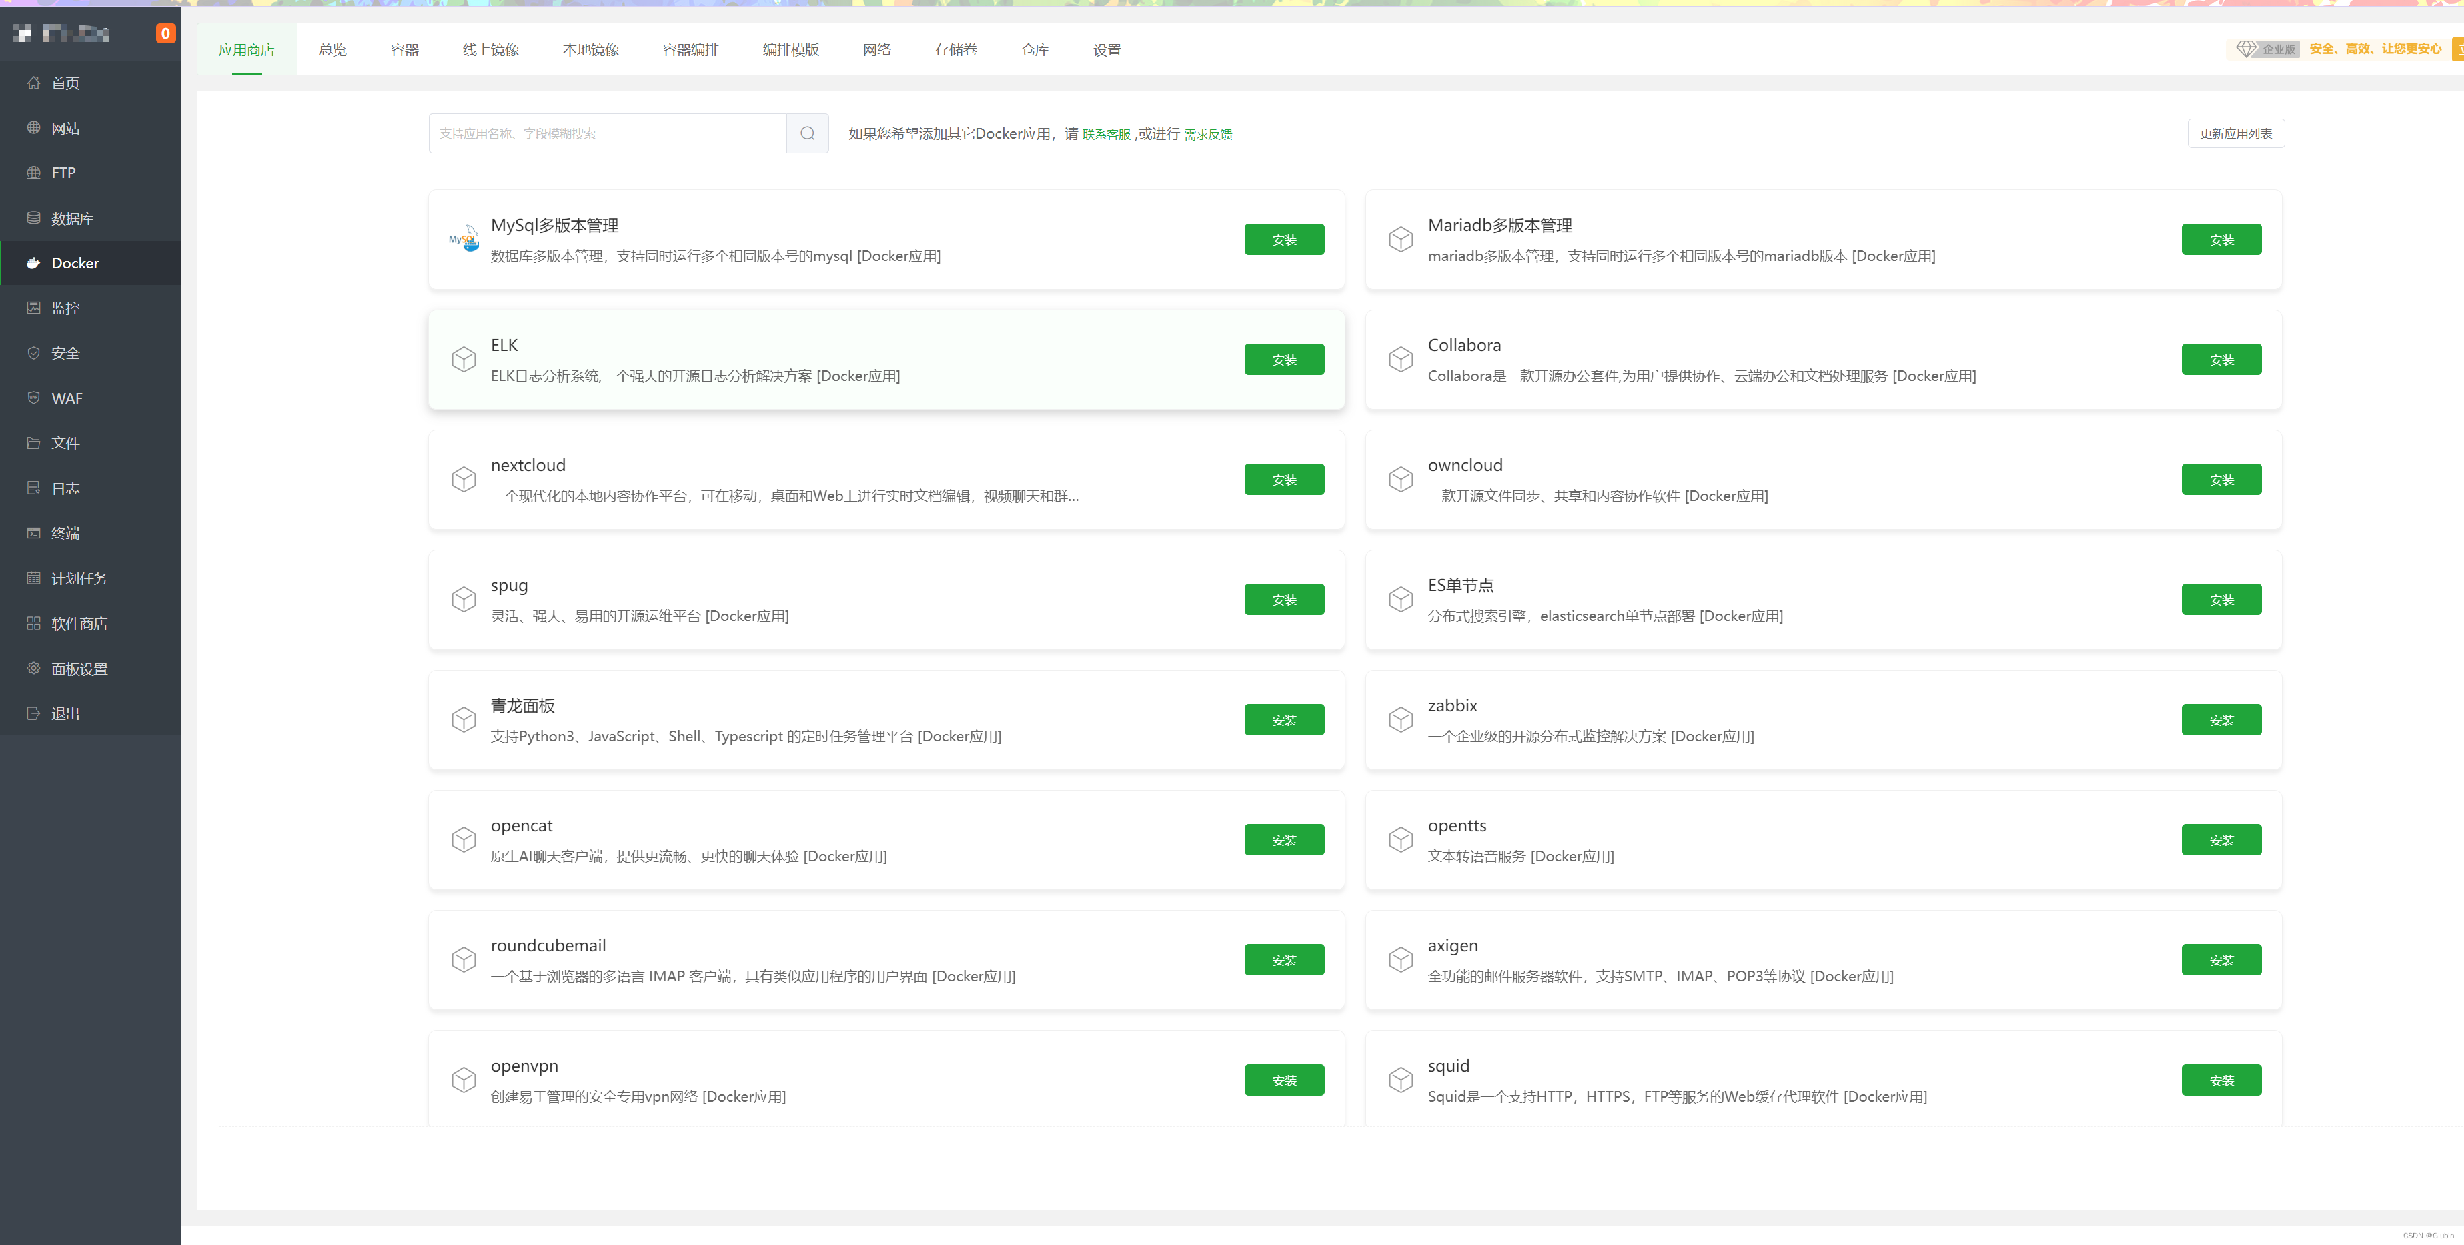Open the 本地镜像 tab

click(591, 50)
